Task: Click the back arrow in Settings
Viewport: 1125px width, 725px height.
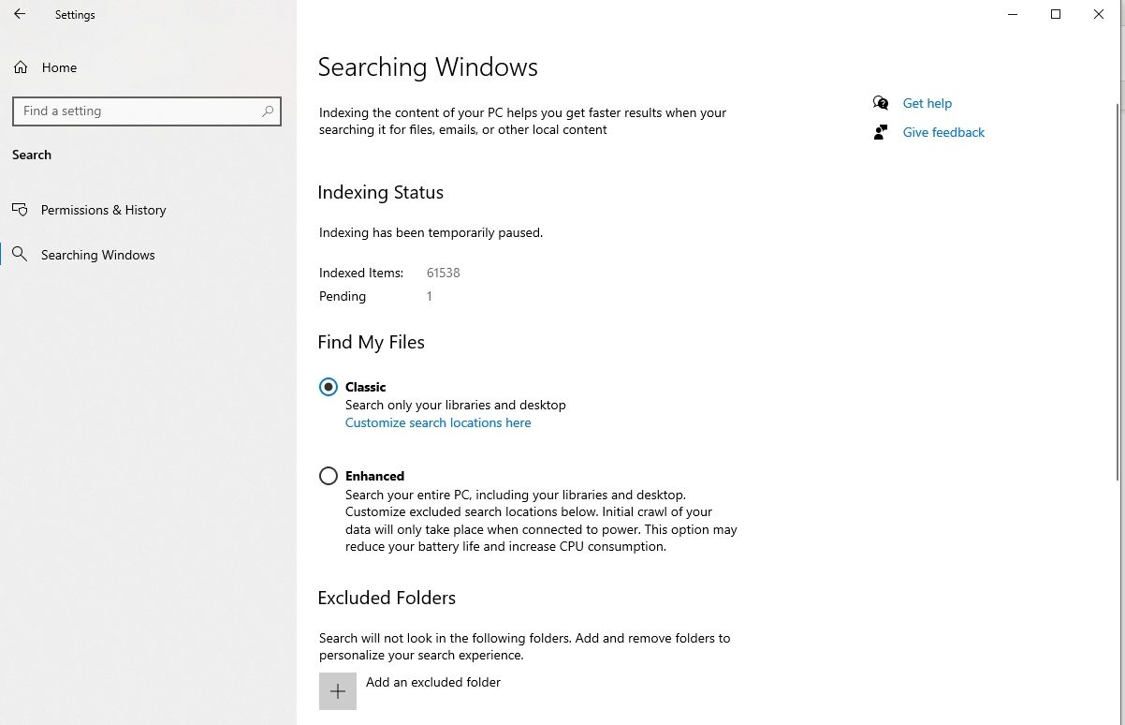Action: point(20,15)
